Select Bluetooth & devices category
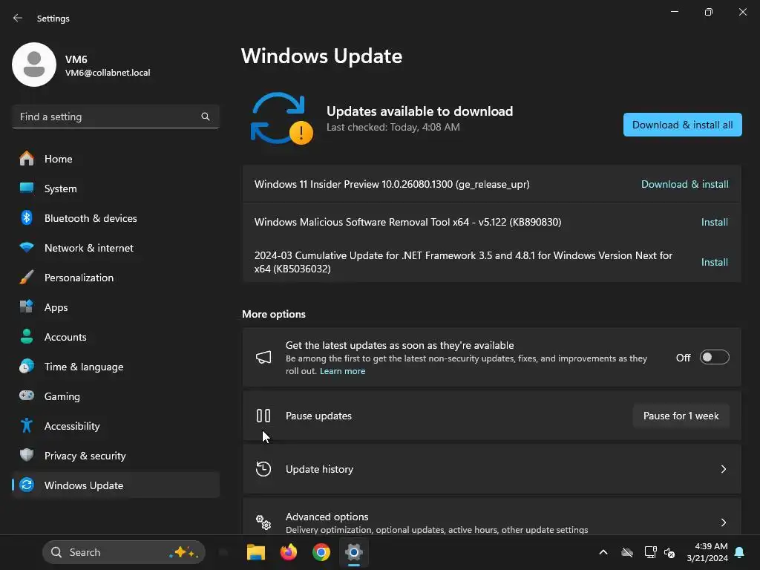The width and height of the screenshot is (760, 570). coord(115,217)
